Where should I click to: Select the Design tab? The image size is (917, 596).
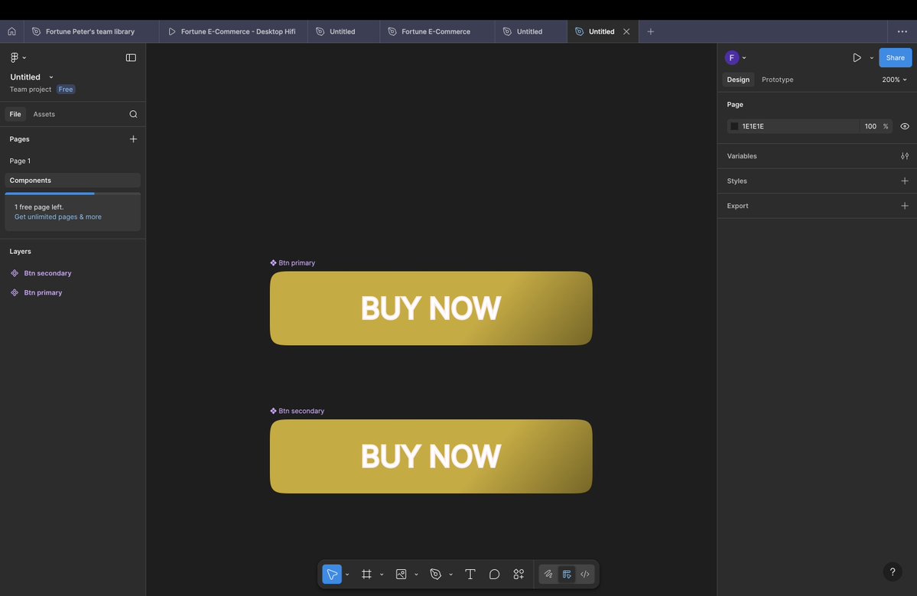tap(738, 80)
